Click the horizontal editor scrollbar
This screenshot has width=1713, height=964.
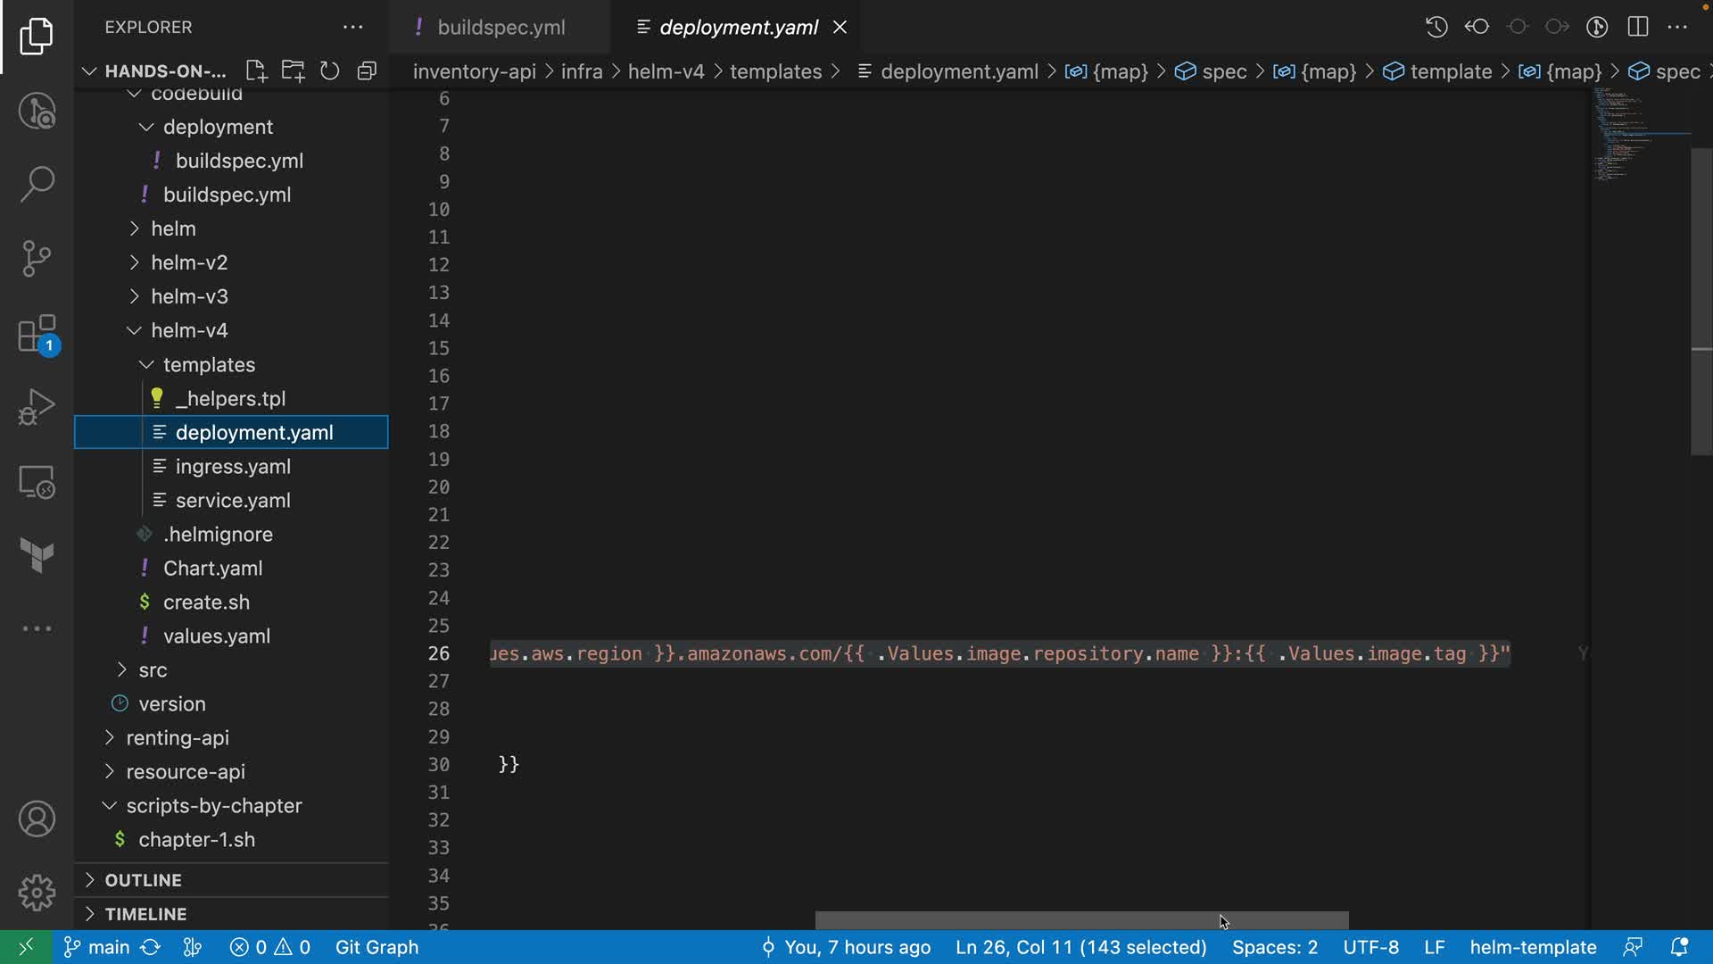point(1081,920)
